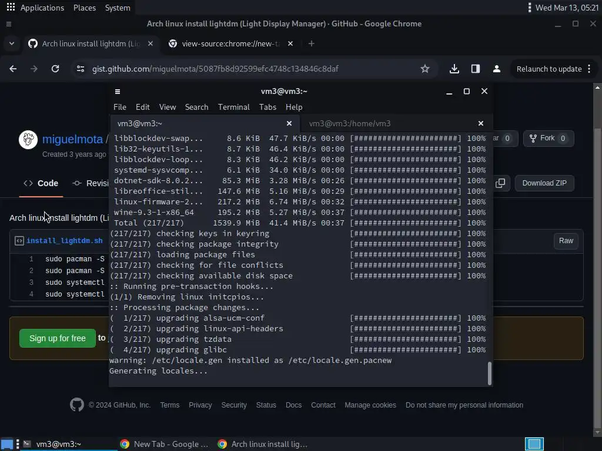Click the Chrome forward arrow button
This screenshot has height=451, width=602.
pos(34,69)
